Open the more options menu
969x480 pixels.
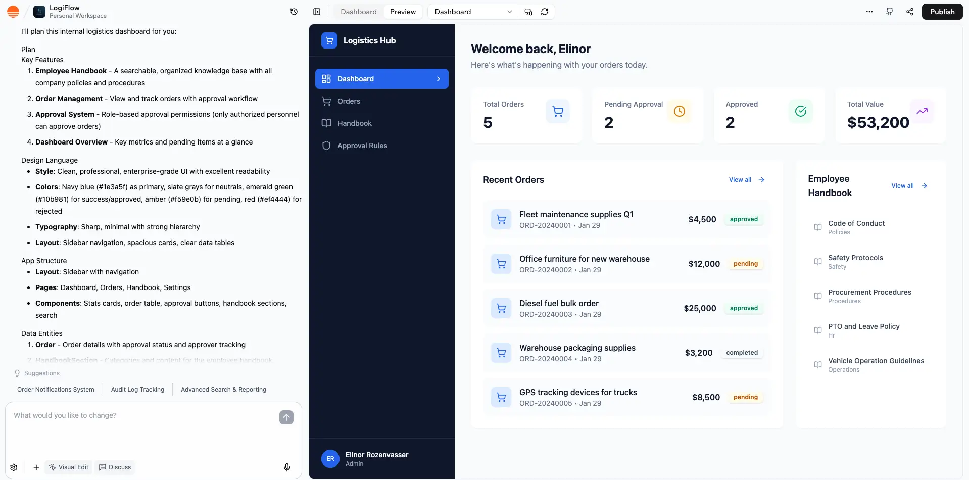click(x=869, y=11)
